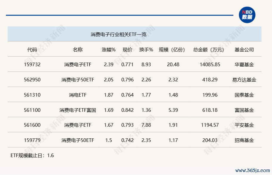Select the 14085.85 total amount cell

click(210, 64)
